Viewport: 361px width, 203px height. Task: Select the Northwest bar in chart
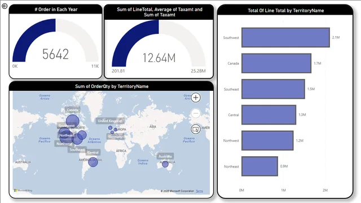(267, 140)
